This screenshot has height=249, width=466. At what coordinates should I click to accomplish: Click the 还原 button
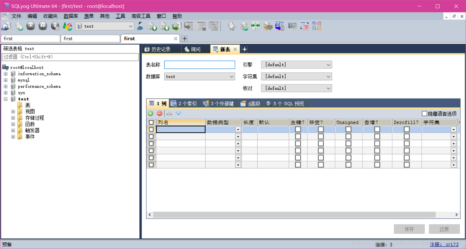pyautogui.click(x=444, y=229)
